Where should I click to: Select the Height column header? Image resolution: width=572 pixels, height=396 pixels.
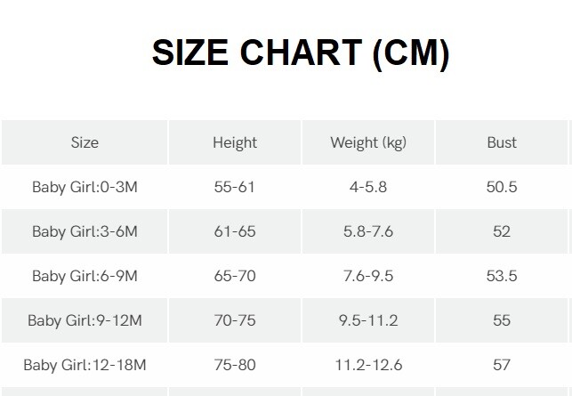(x=235, y=142)
